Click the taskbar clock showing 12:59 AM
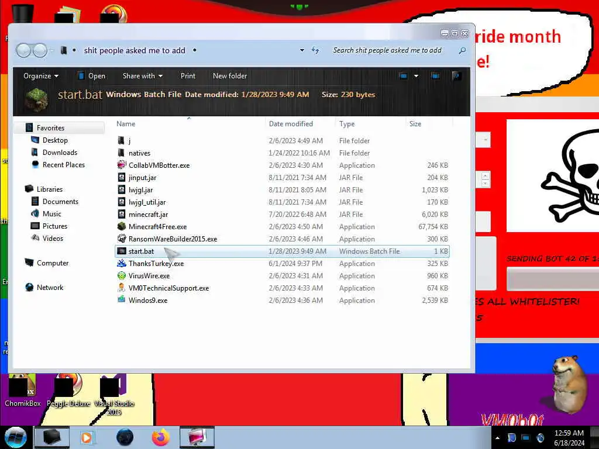Viewport: 599px width, 449px height. click(x=569, y=438)
